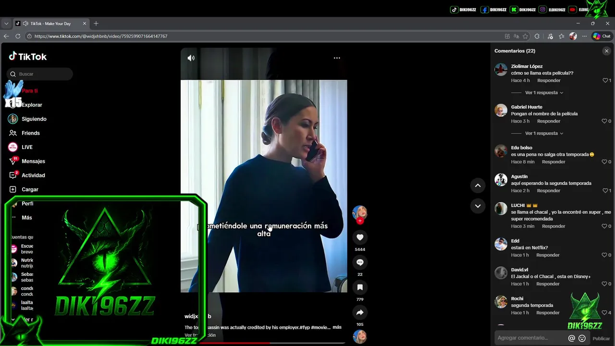Open tab search dropdown chevron

(x=6, y=24)
